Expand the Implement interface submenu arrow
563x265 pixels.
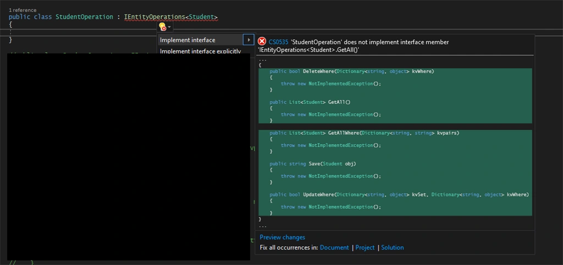(x=249, y=40)
